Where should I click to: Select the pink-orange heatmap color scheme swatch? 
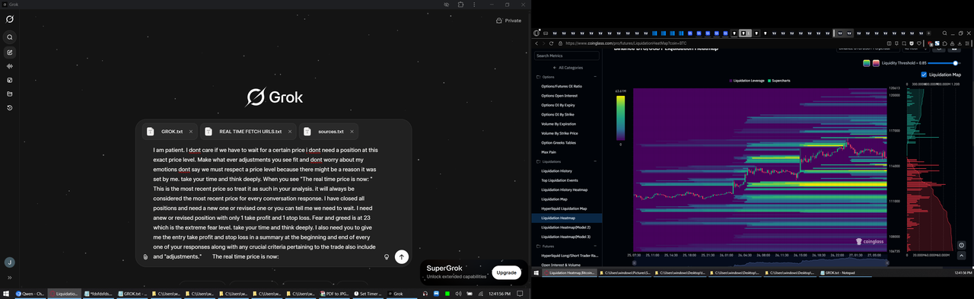876,63
